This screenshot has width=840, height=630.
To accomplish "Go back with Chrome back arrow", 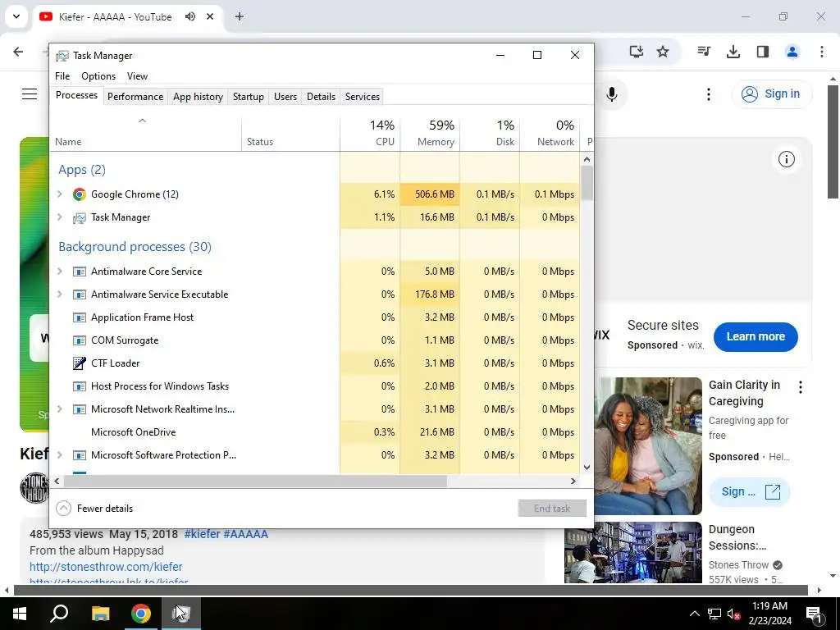I will 18,52.
